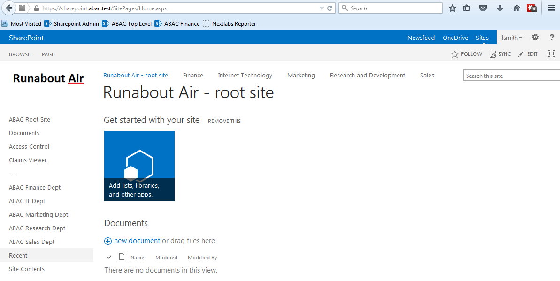Click the red extension icon with badge
The image size is (560, 281).
pos(532,8)
